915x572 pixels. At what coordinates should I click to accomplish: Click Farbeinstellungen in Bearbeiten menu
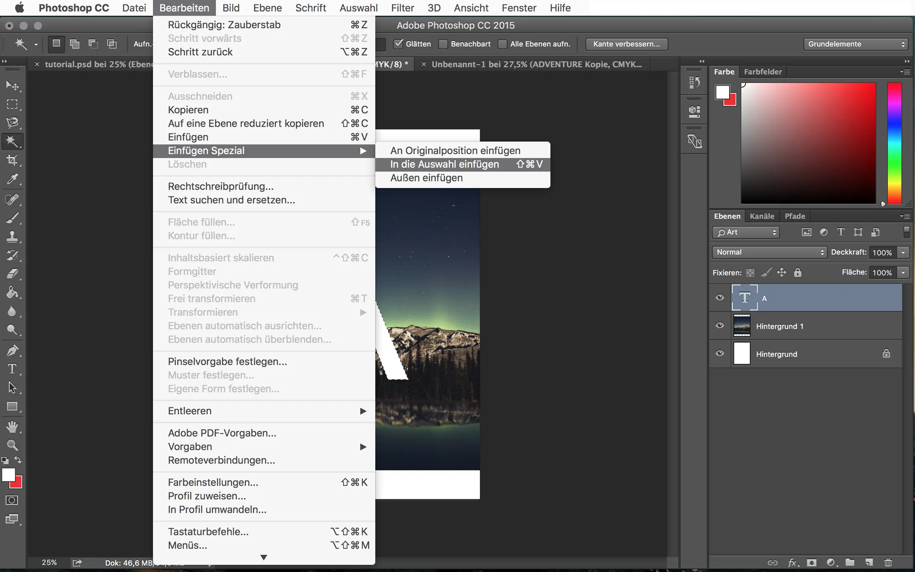pos(213,482)
